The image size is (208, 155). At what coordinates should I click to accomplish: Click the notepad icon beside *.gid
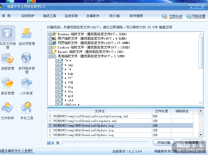point(61,96)
